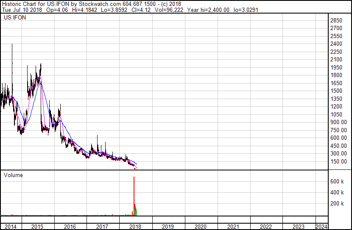Click the 150.00 price axis label

[338, 161]
